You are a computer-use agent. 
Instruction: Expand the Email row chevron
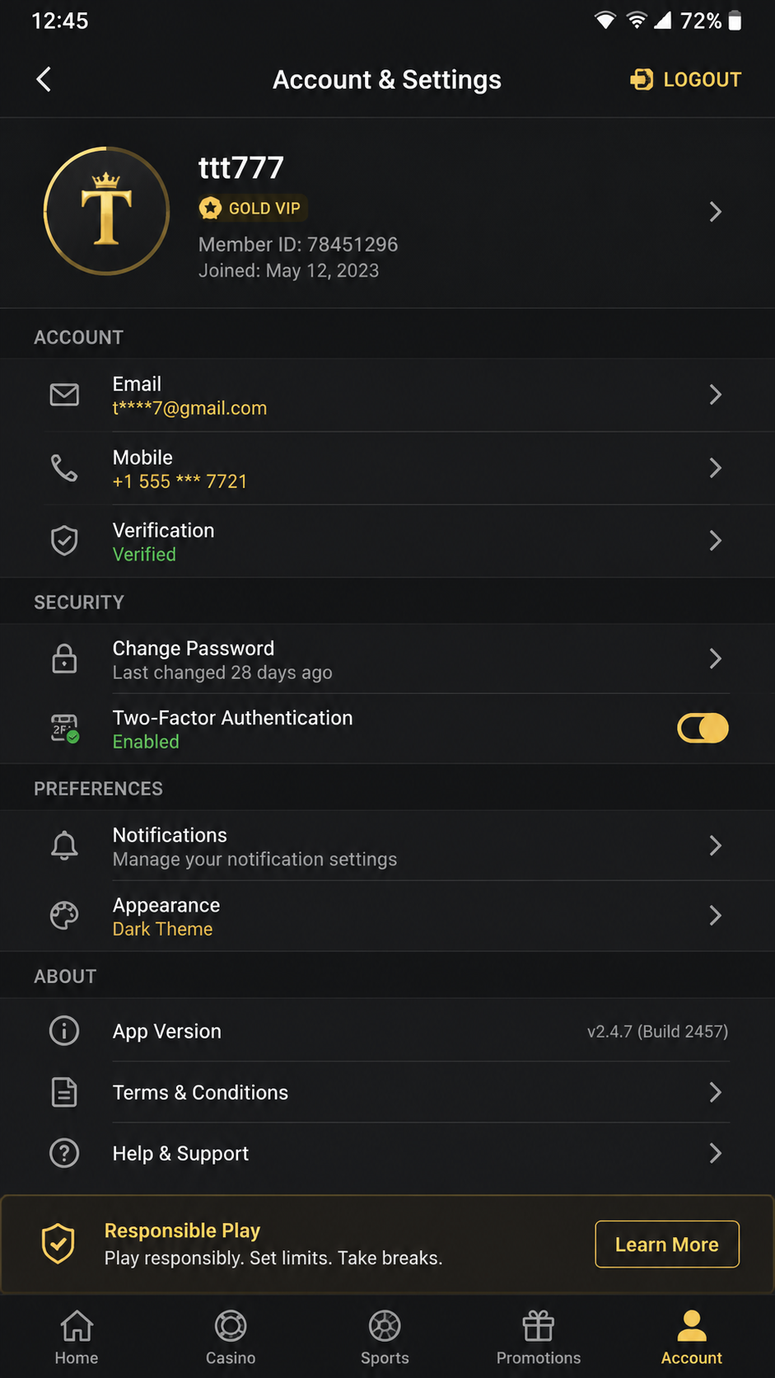coord(716,395)
